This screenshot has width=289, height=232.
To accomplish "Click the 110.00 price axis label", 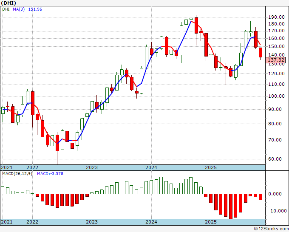I will point(276,85).
